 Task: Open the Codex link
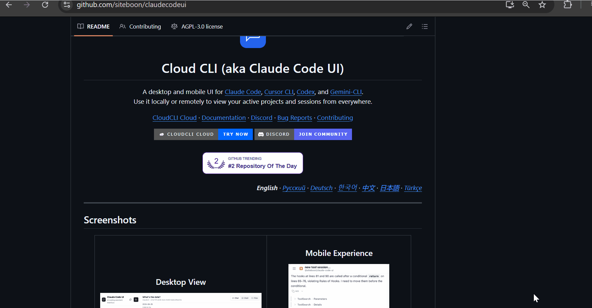tap(306, 92)
